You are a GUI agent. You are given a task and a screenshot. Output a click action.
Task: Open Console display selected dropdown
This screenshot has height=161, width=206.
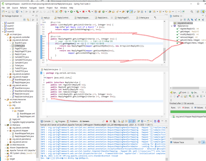click(145, 121)
